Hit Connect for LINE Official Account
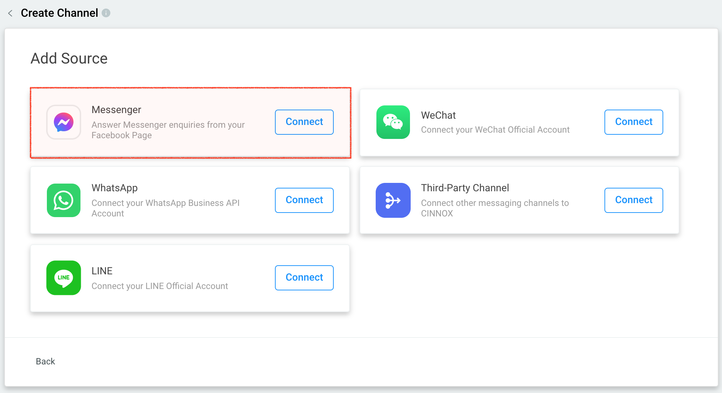The height and width of the screenshot is (393, 722). [304, 277]
